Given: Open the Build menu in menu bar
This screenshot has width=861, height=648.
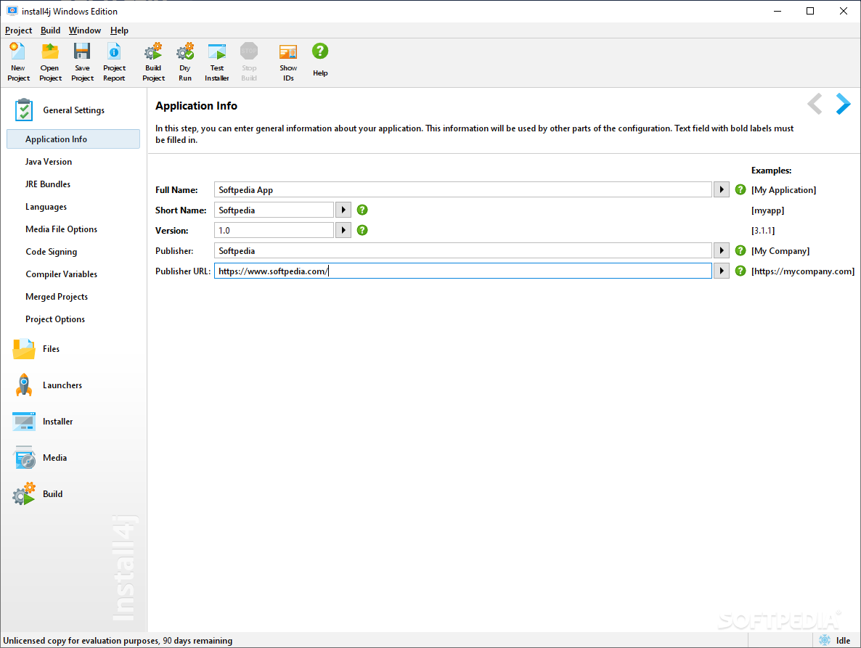Looking at the screenshot, I should pyautogui.click(x=51, y=30).
